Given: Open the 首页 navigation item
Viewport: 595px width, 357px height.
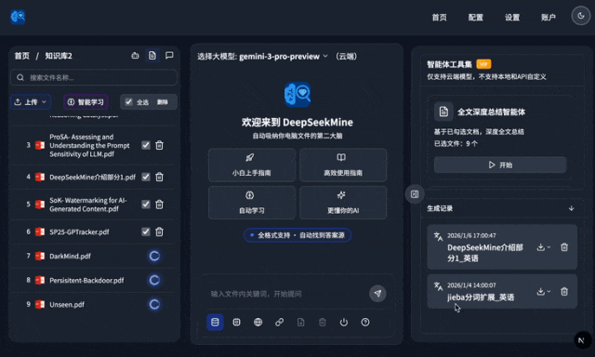Looking at the screenshot, I should click(x=439, y=18).
